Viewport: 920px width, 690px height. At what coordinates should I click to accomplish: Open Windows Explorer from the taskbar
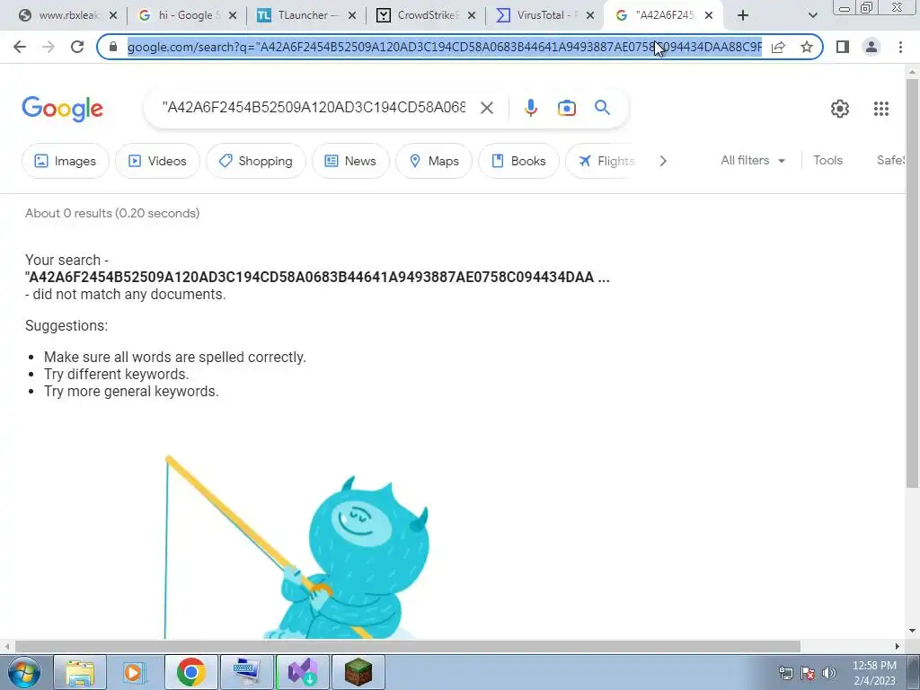80,672
